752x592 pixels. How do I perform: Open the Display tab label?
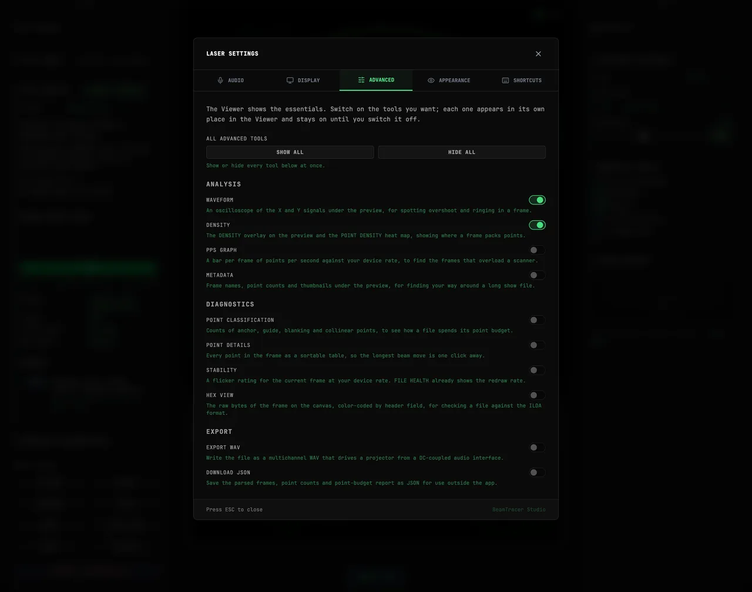click(x=308, y=80)
